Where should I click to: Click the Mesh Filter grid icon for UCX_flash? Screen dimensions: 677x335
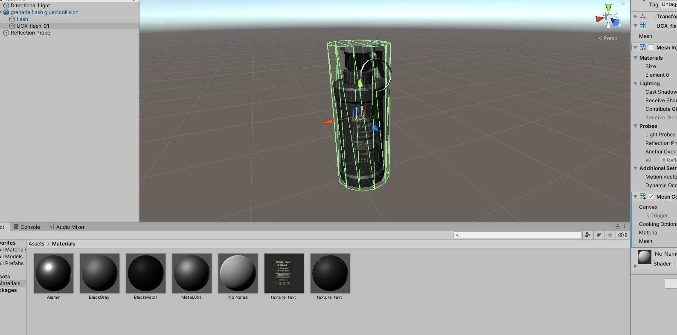[x=643, y=26]
